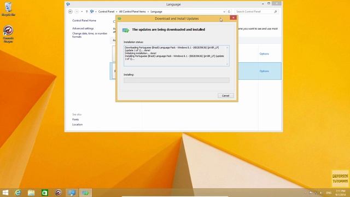Viewport: 350px width, 197px height.
Task: Open the Camtasia recorder taskbar icon
Action: (x=59, y=193)
